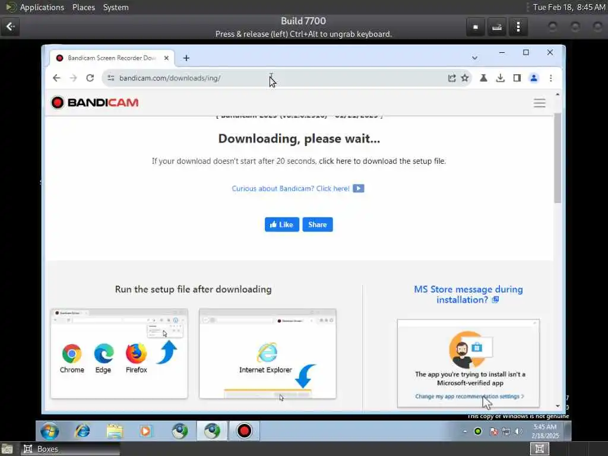The height and width of the screenshot is (456, 608).
Task: Open Chrome Edge Firefox instruction thumbnail
Action: pos(119,354)
